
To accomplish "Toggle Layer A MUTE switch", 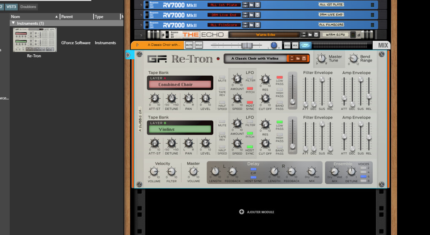I will coord(222,77).
